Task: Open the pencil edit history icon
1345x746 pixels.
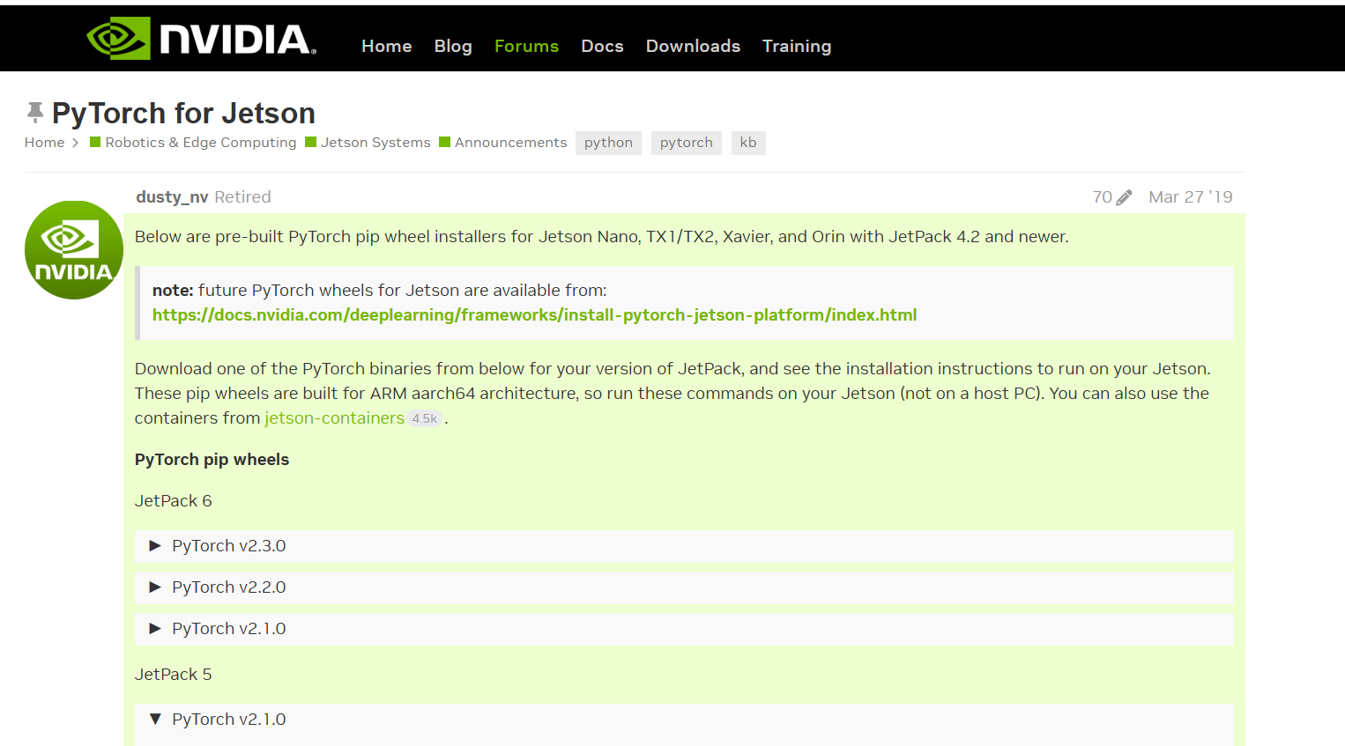Action: [1124, 197]
